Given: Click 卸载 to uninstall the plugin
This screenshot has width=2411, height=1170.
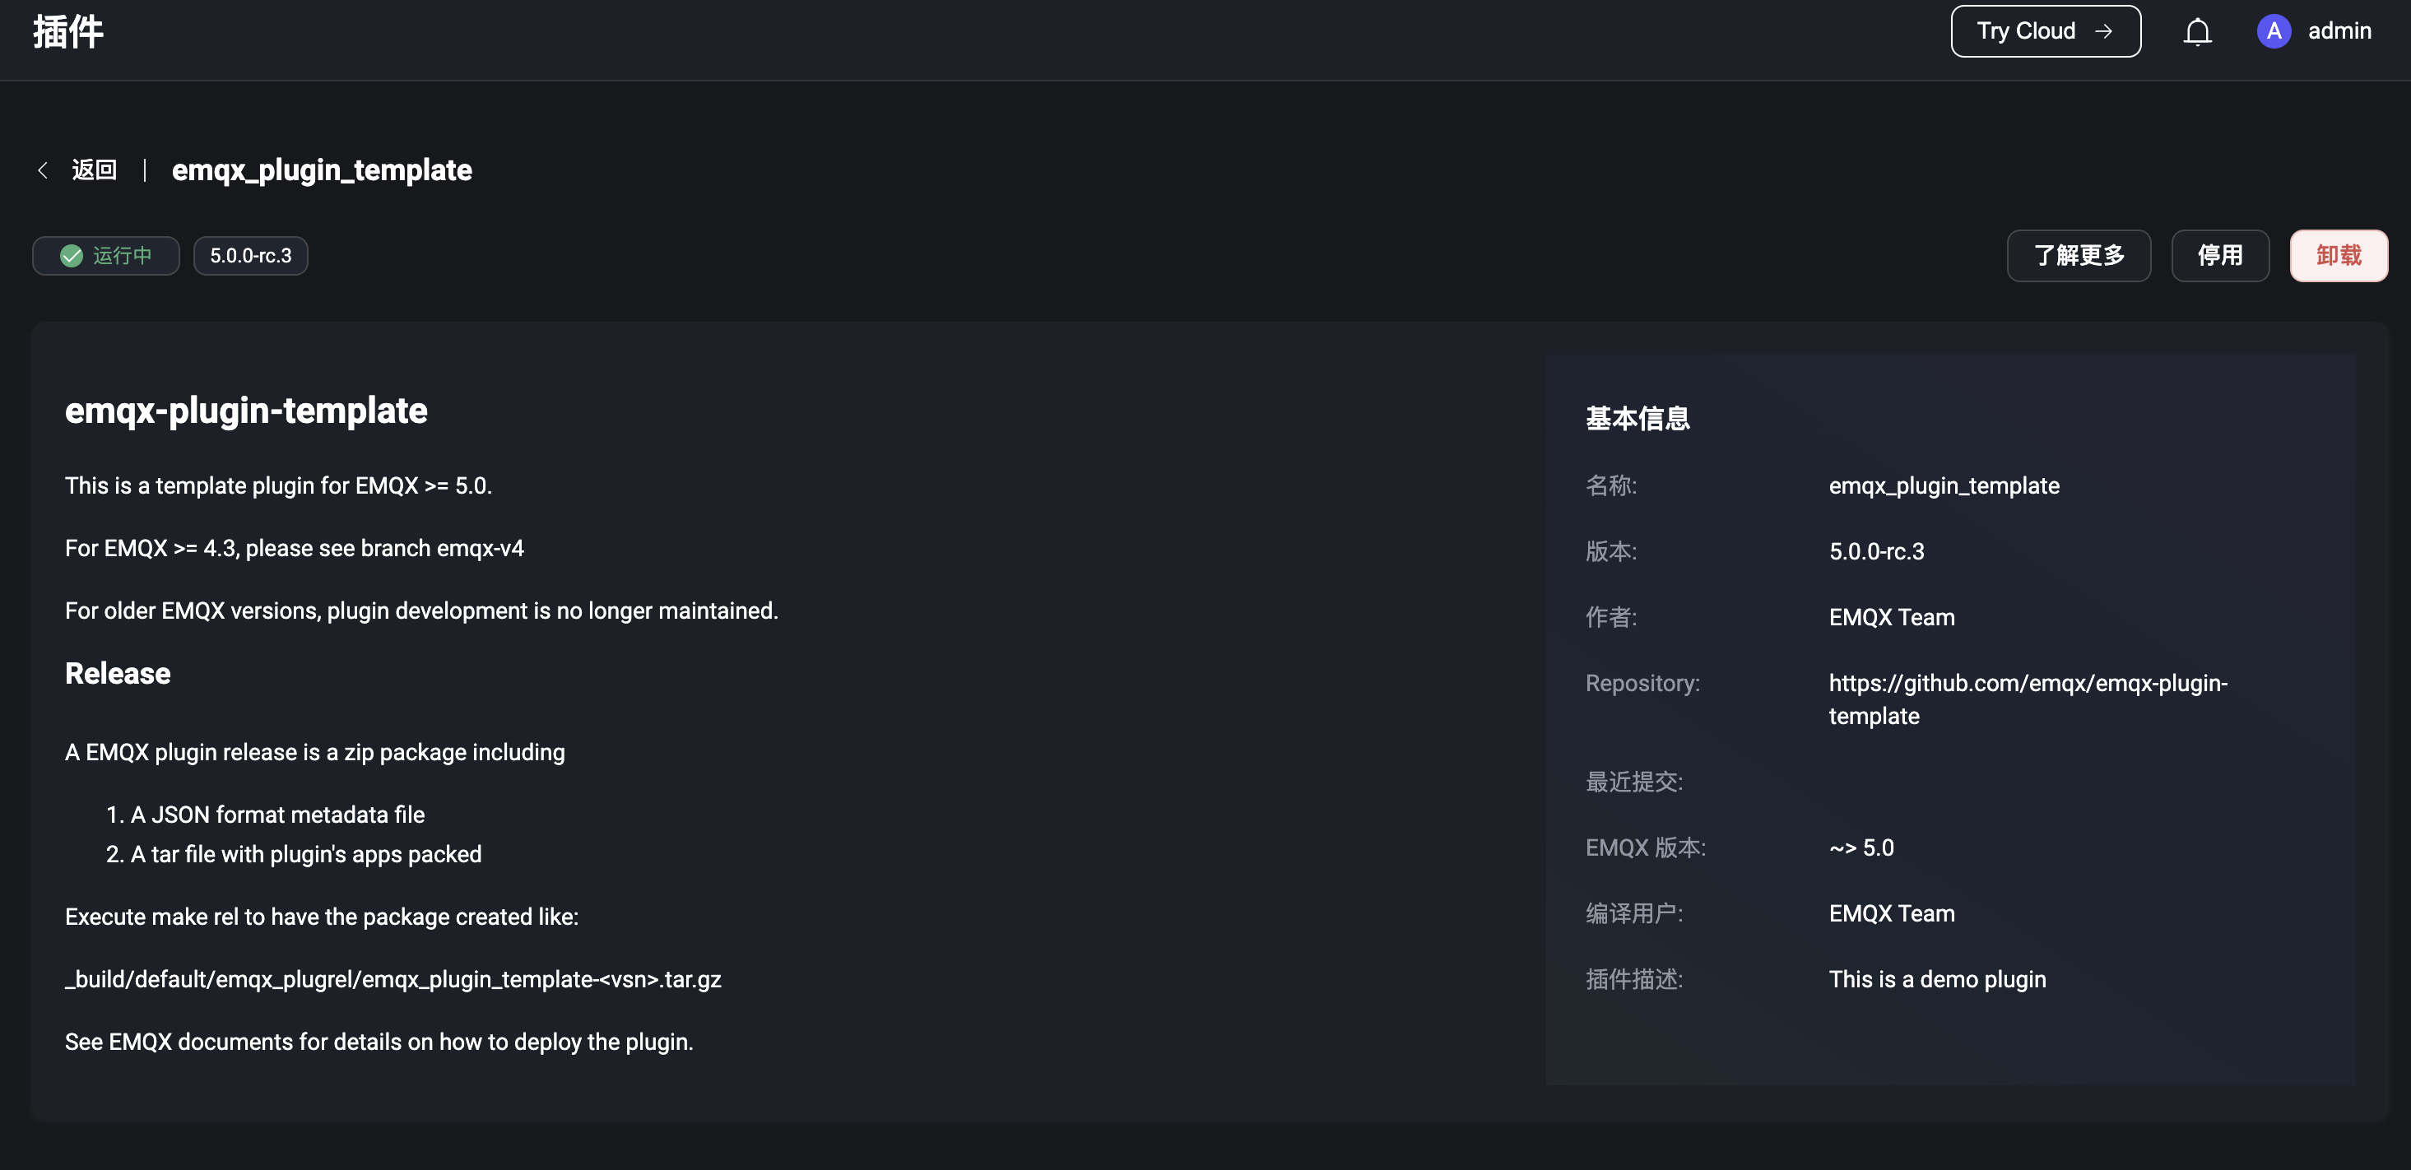Looking at the screenshot, I should pyautogui.click(x=2338, y=256).
